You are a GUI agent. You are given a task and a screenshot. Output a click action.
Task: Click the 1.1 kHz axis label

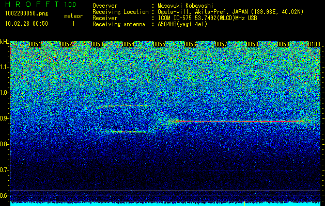pos(4,67)
